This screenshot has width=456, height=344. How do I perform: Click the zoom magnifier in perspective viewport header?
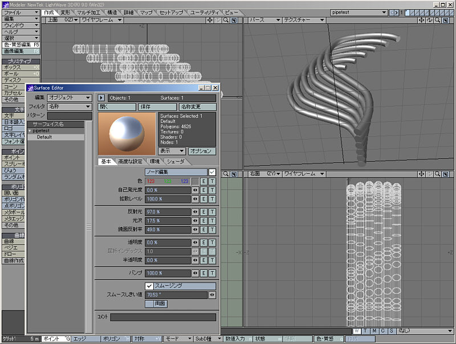pyautogui.click(x=438, y=20)
